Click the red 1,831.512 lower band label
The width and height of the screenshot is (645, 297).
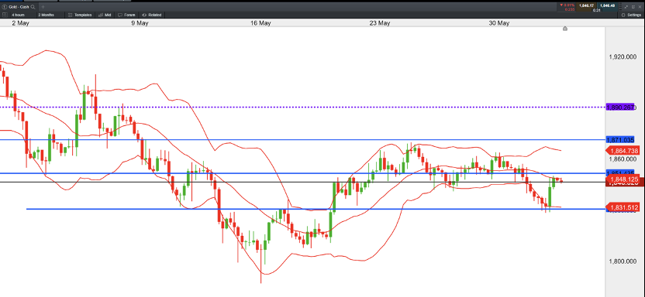click(623, 207)
